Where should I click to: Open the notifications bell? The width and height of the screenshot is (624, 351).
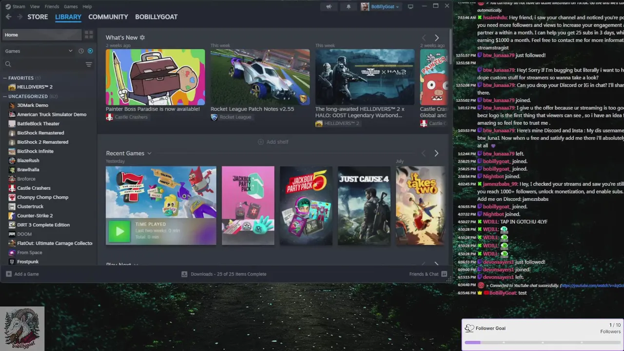coord(349,6)
